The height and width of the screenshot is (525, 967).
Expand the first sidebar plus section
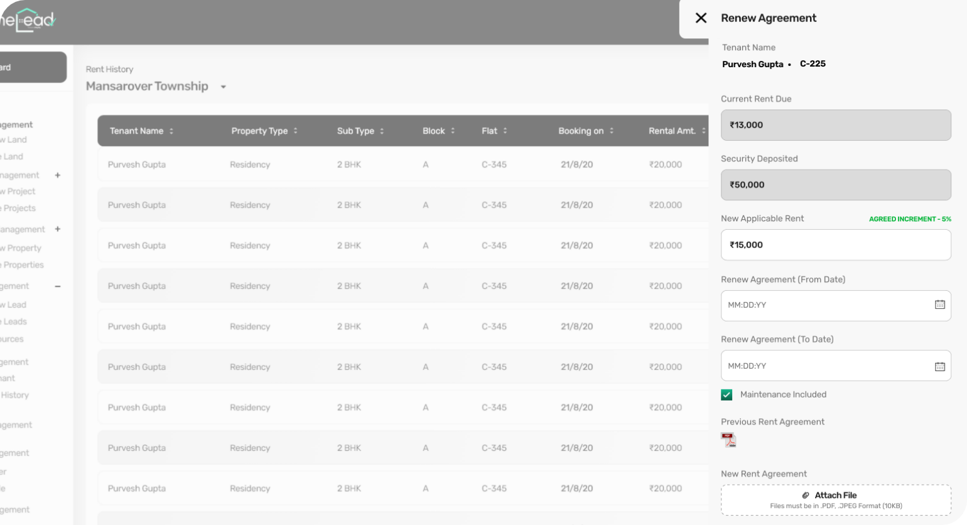coord(58,175)
